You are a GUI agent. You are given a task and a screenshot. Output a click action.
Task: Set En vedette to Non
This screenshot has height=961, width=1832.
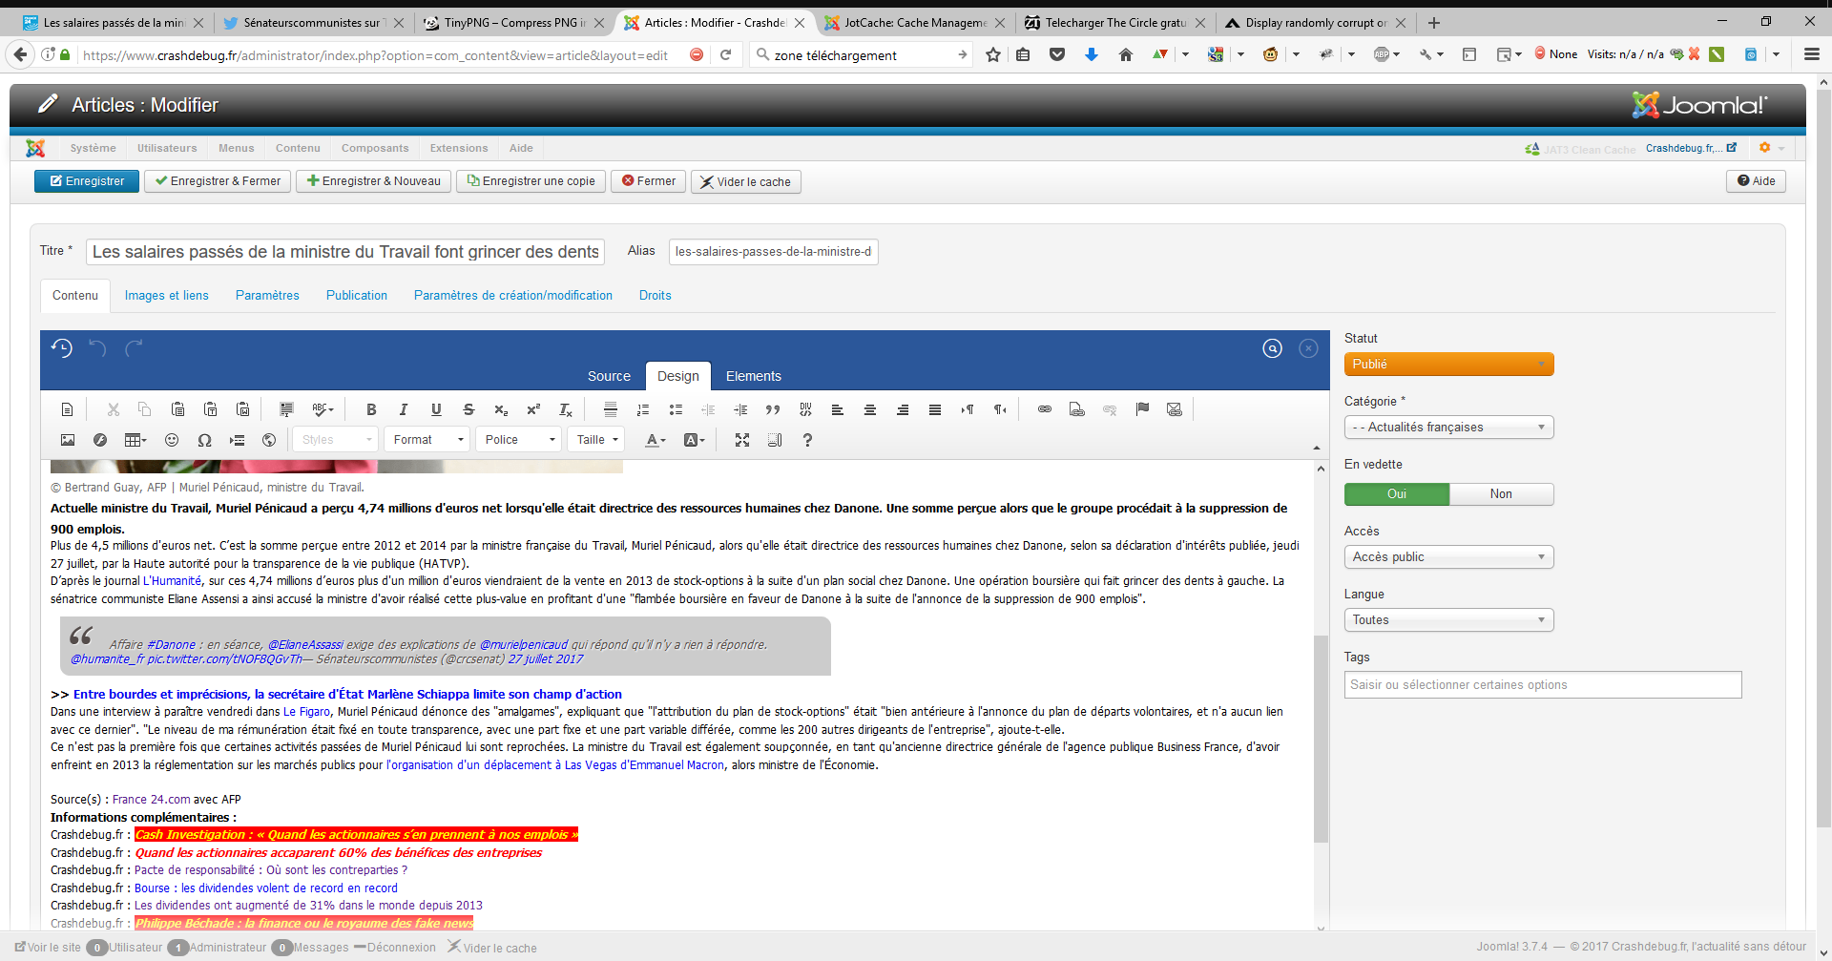coord(1501,494)
